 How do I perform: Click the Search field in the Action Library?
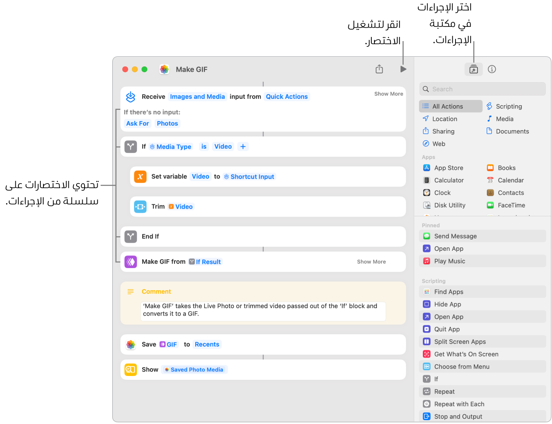tap(482, 89)
